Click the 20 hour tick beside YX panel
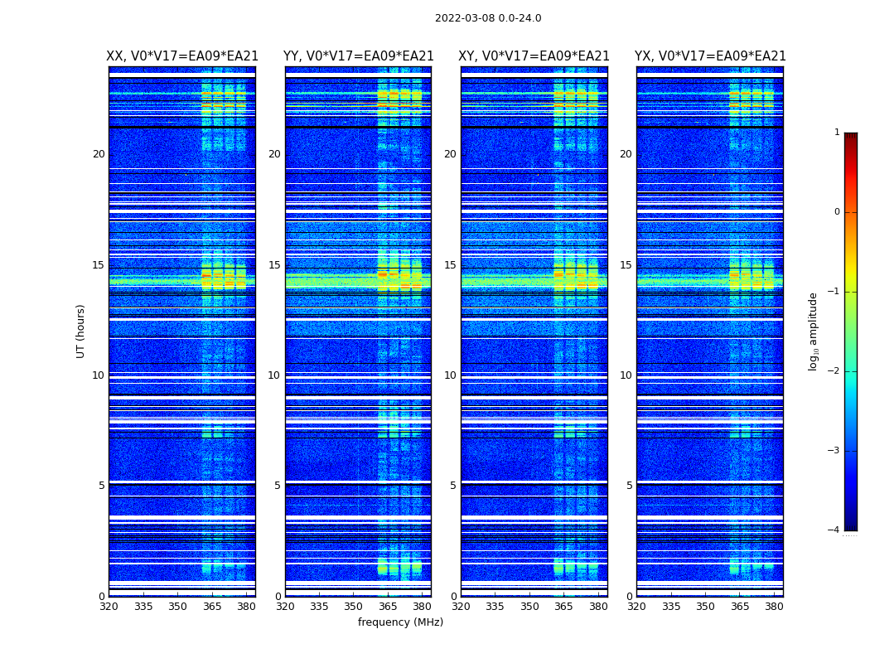This screenshot has width=870, height=663. (x=626, y=153)
